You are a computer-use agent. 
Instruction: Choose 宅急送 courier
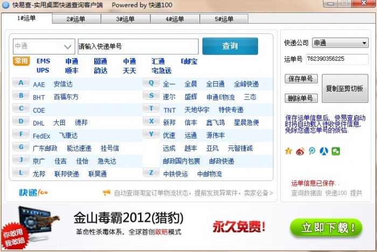[162, 71]
